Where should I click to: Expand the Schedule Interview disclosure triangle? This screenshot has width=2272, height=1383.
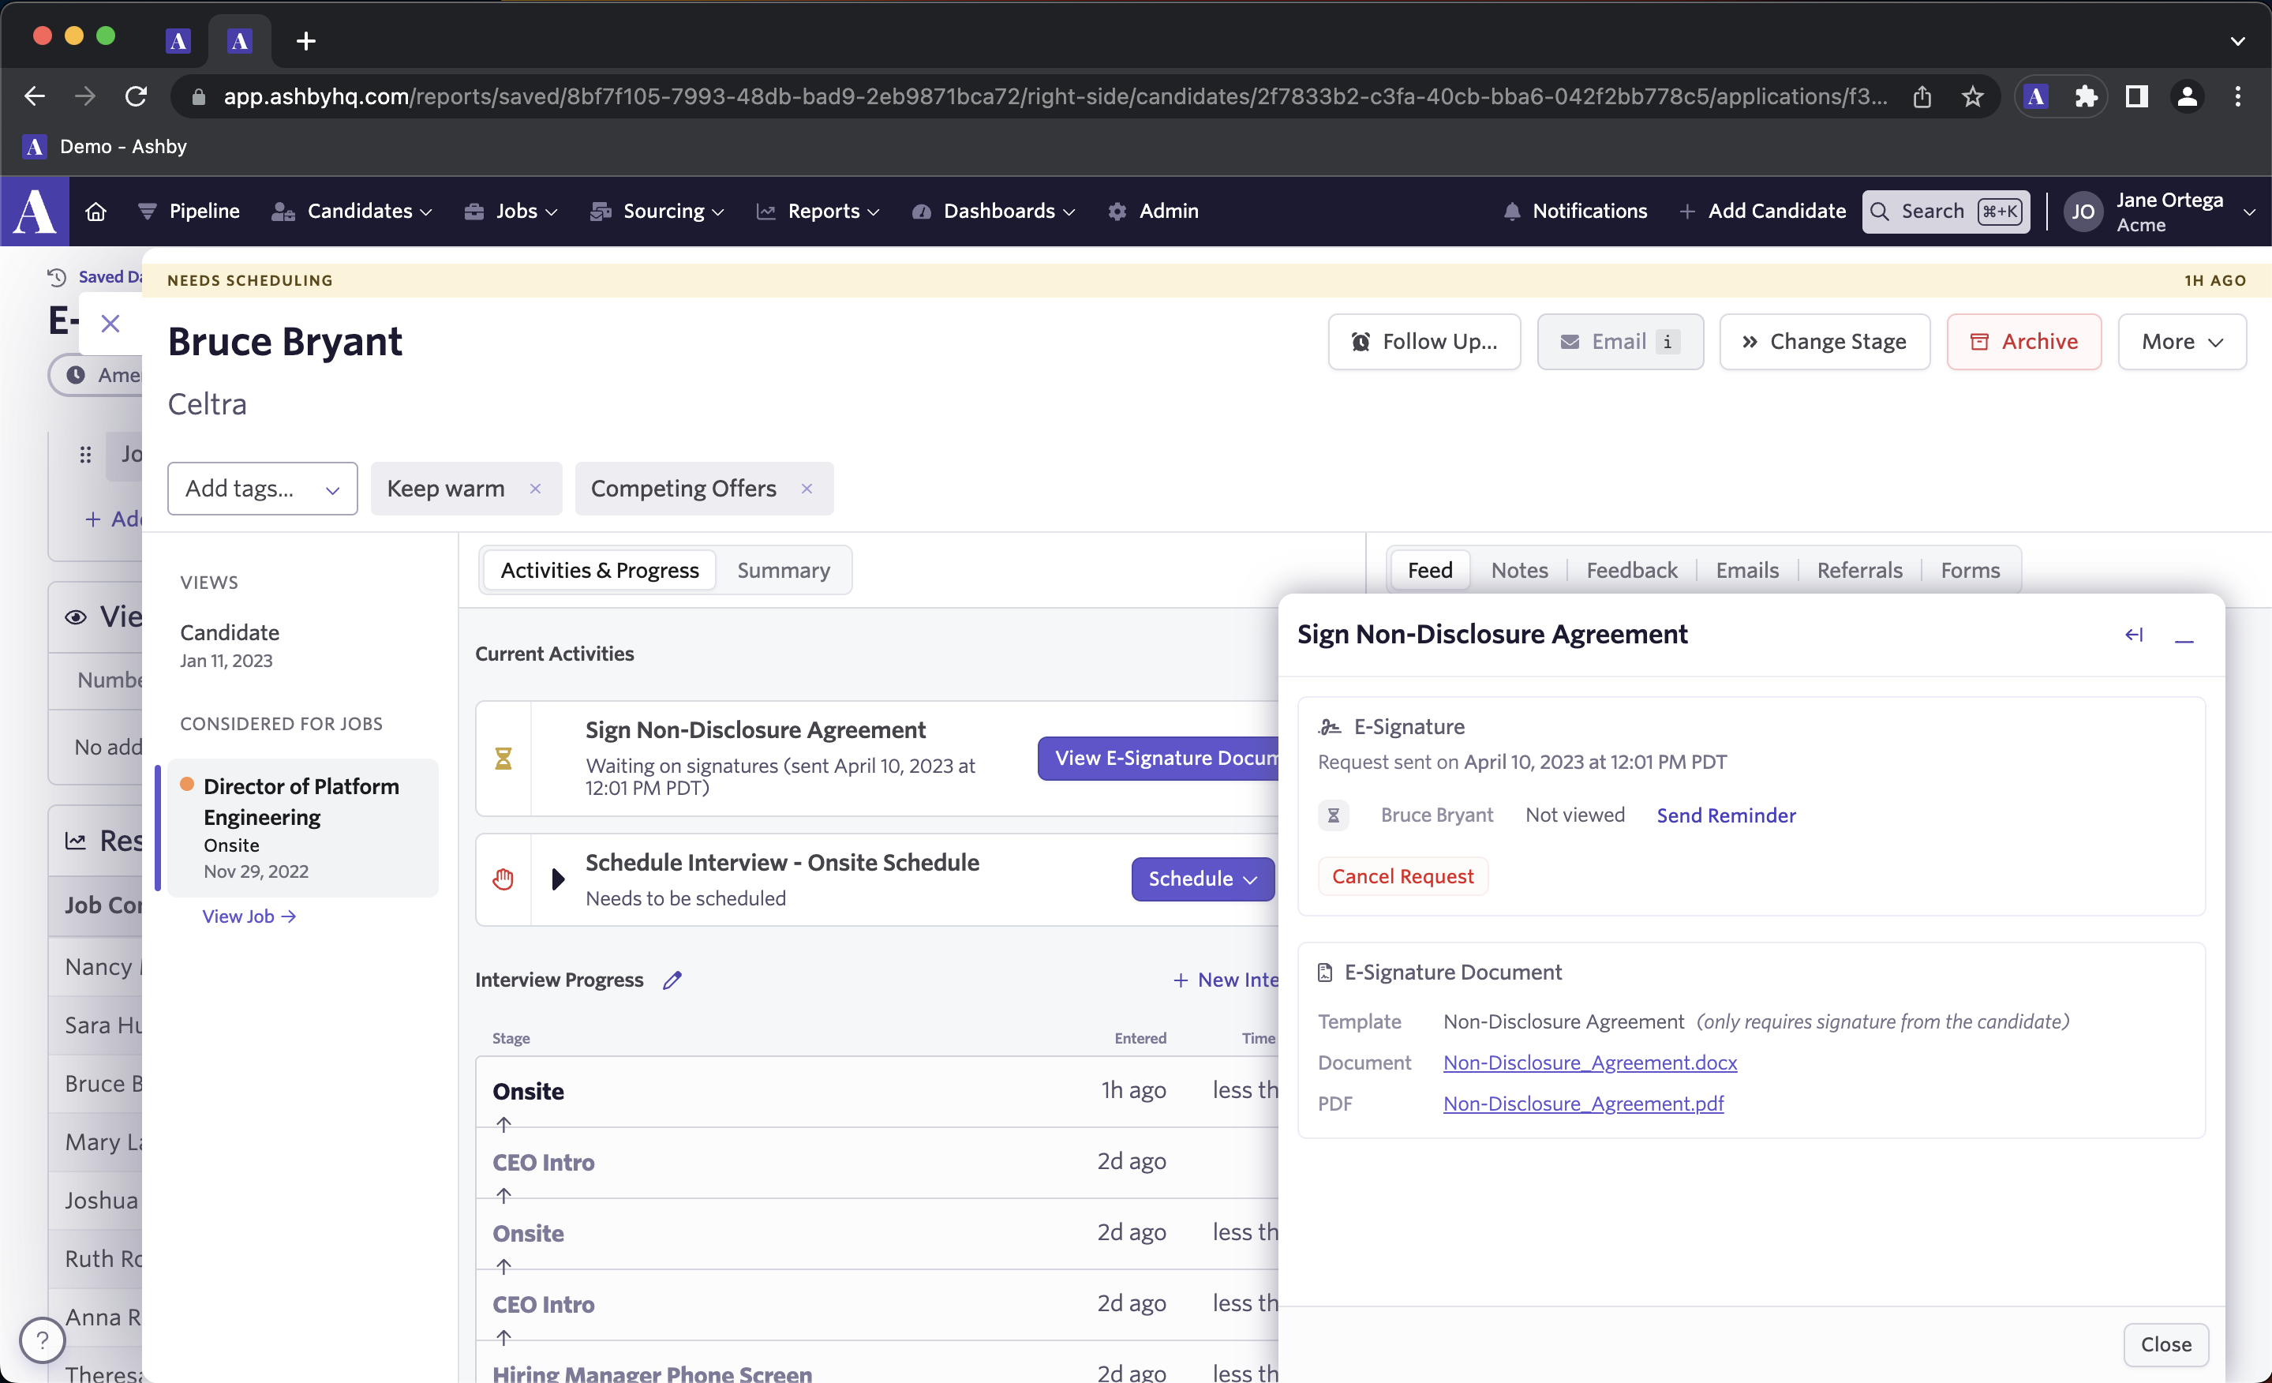[557, 879]
